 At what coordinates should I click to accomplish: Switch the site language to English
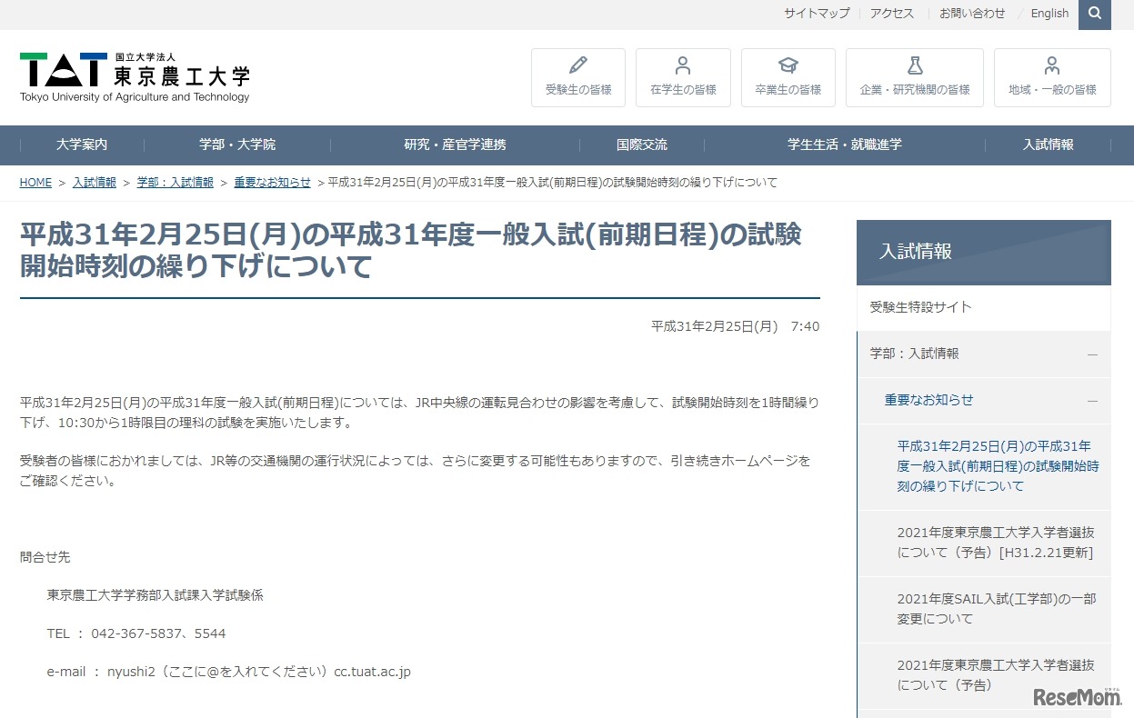click(1049, 13)
